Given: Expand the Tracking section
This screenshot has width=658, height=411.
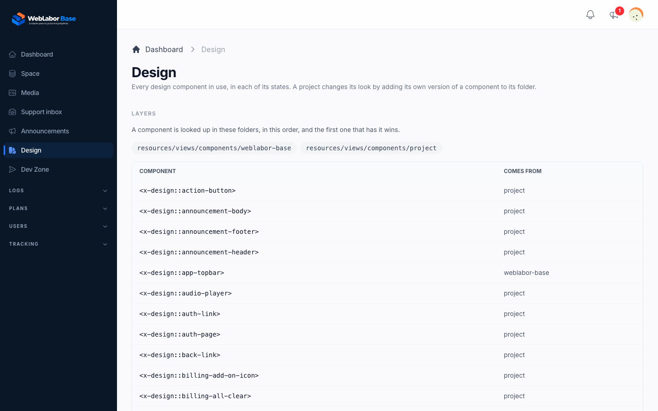Looking at the screenshot, I should click(58, 244).
